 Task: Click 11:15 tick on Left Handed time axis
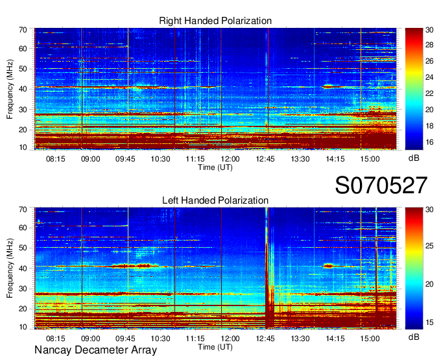[195, 339]
